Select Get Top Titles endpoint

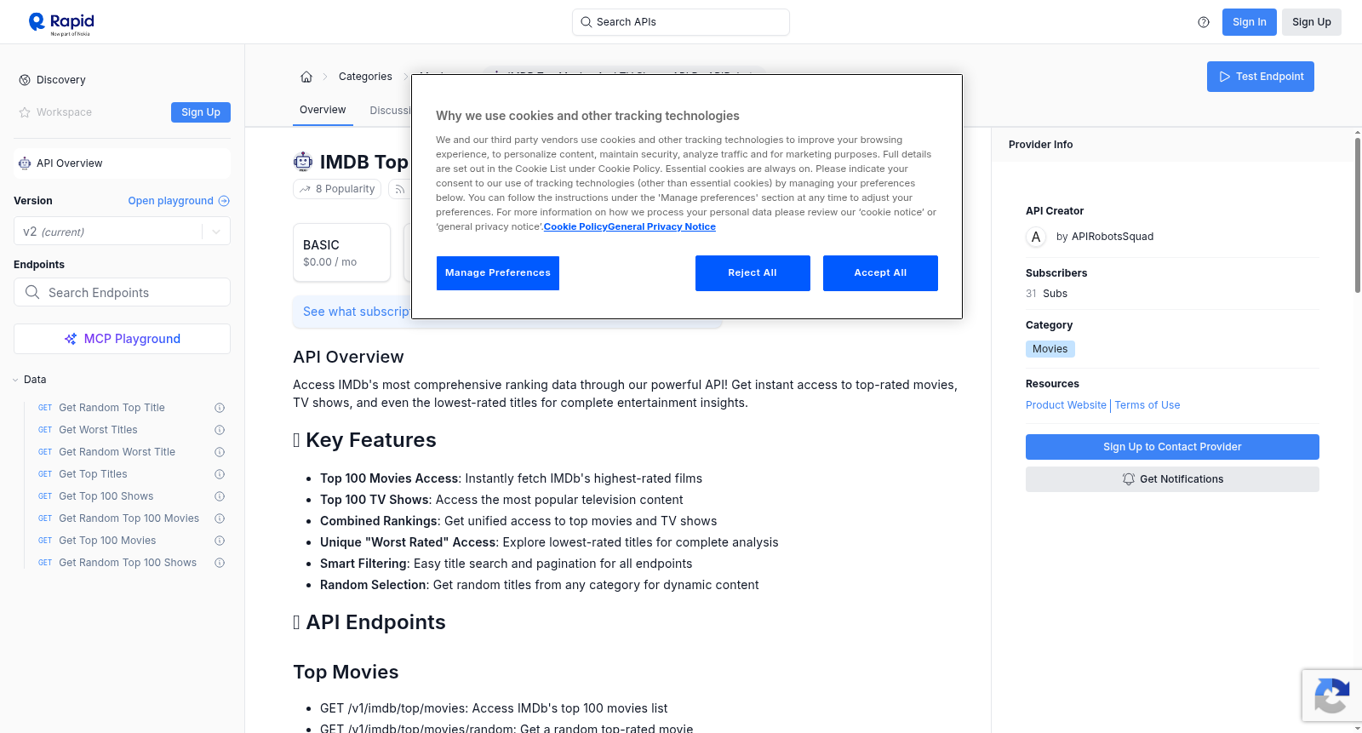93,474
